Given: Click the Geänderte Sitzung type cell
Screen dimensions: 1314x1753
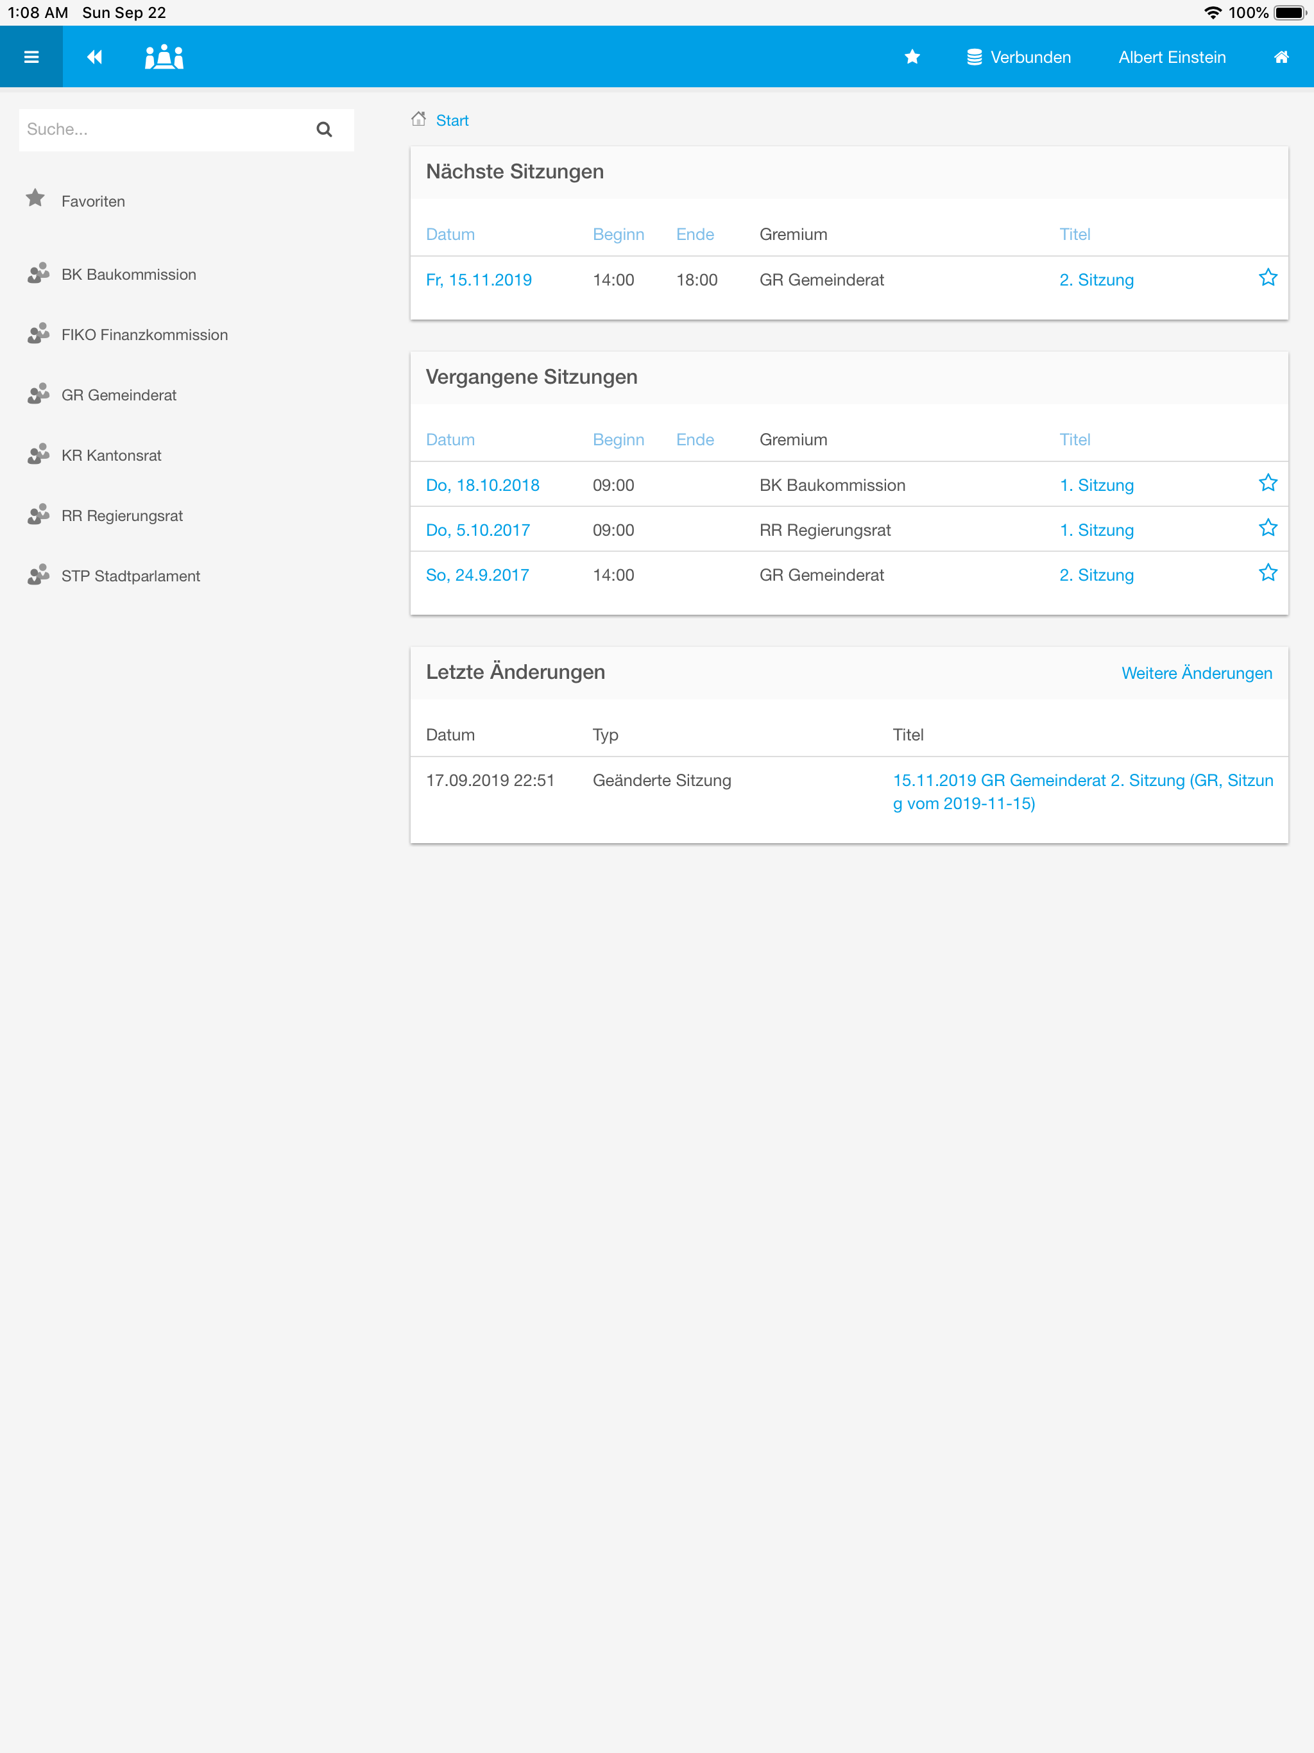Looking at the screenshot, I should pyautogui.click(x=661, y=780).
